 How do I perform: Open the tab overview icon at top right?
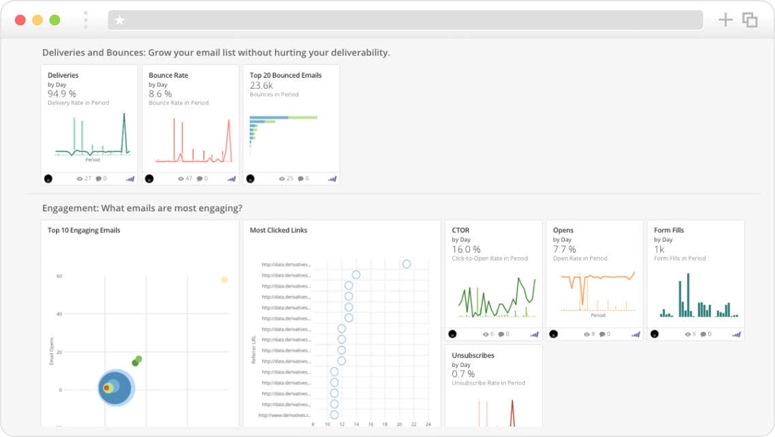point(750,20)
